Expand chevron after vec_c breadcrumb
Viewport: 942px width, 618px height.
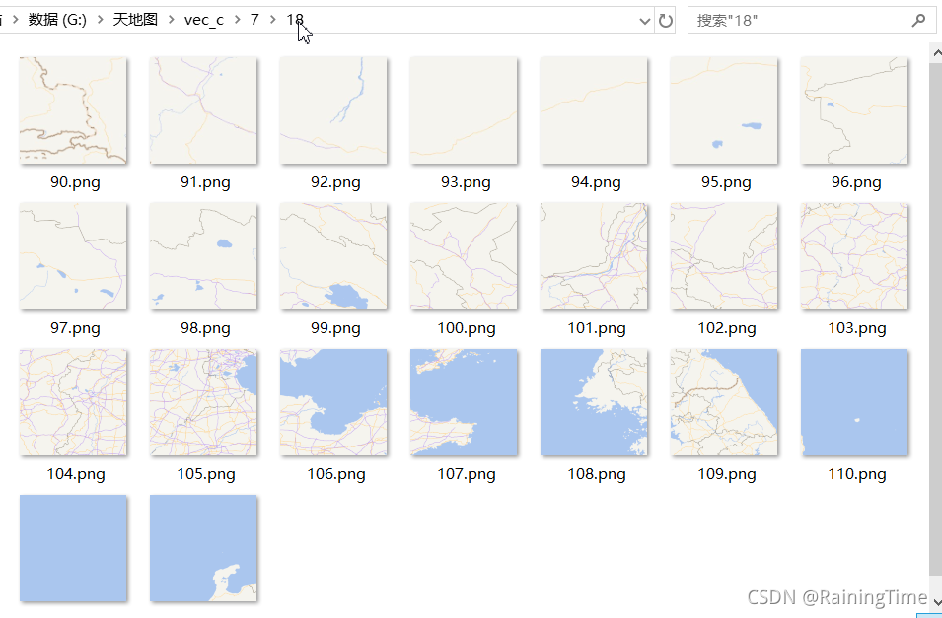237,20
